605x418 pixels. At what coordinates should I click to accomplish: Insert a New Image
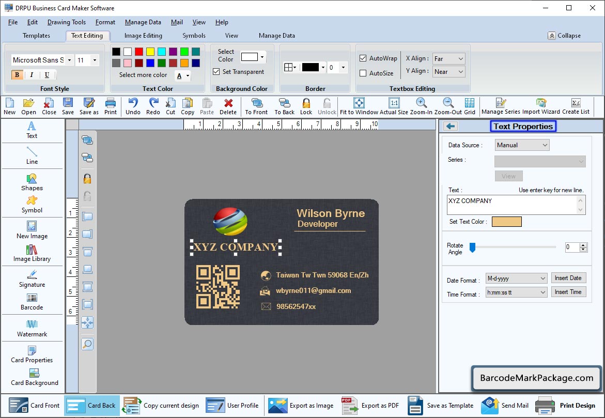point(32,230)
